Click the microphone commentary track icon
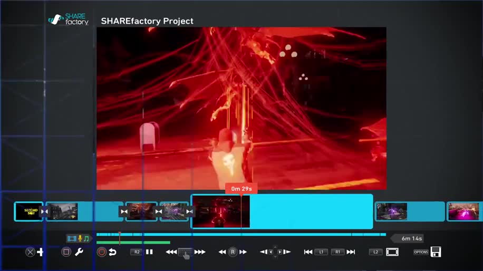Image resolution: width=483 pixels, height=271 pixels. point(80,238)
